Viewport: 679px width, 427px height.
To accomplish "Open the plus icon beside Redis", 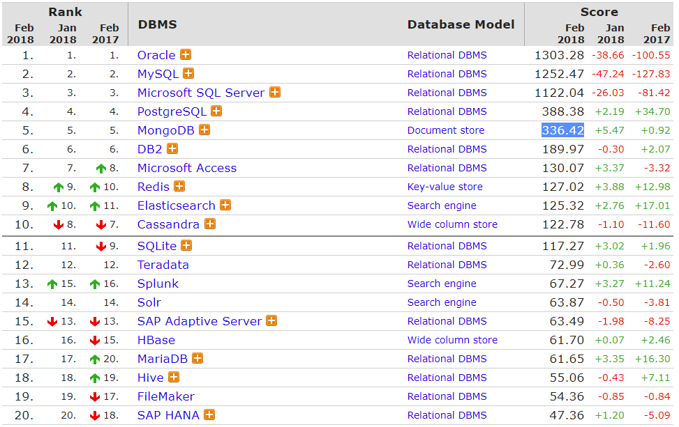I will (179, 186).
